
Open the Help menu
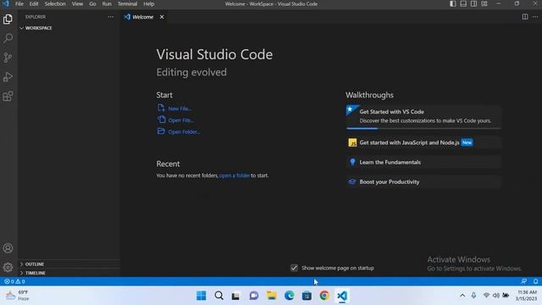pos(149,3)
